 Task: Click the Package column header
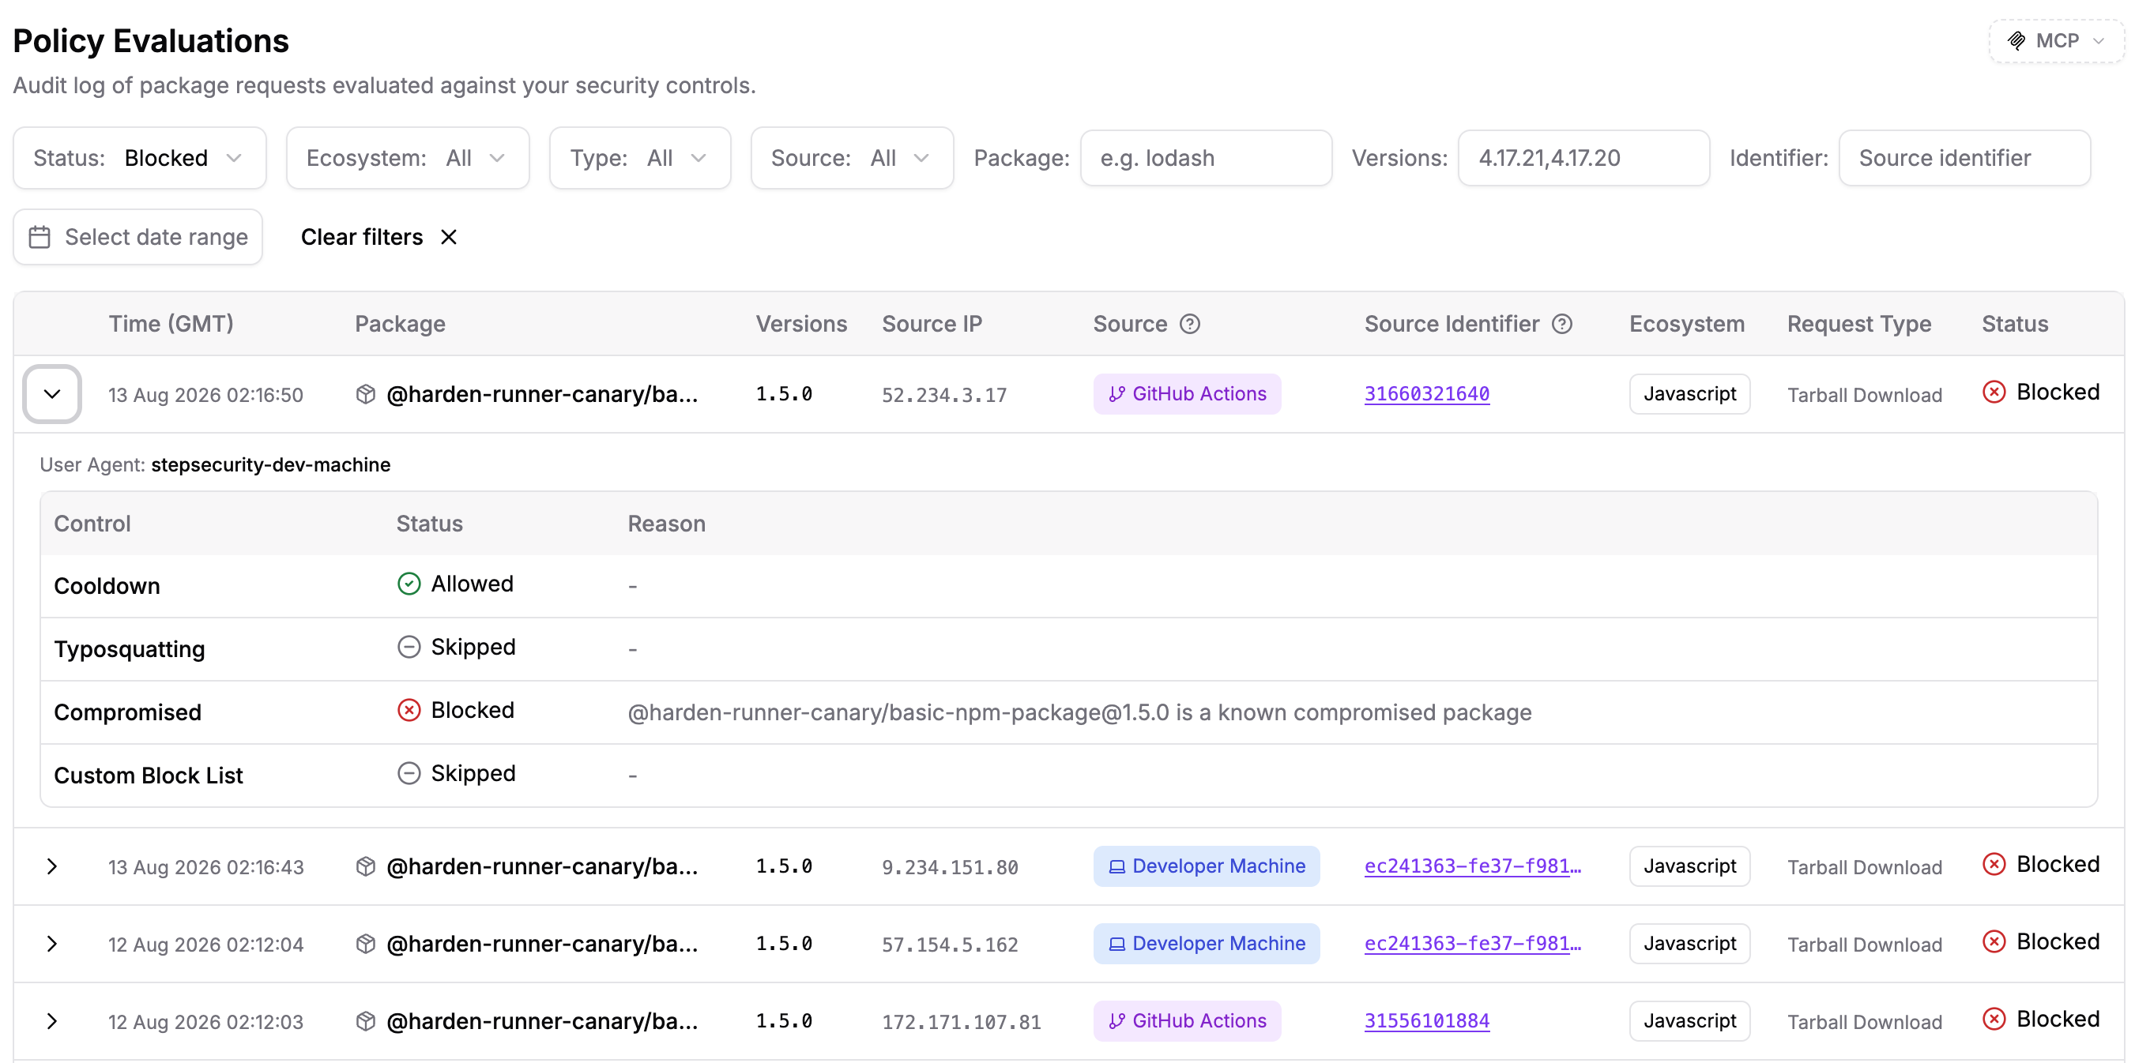[x=400, y=323]
